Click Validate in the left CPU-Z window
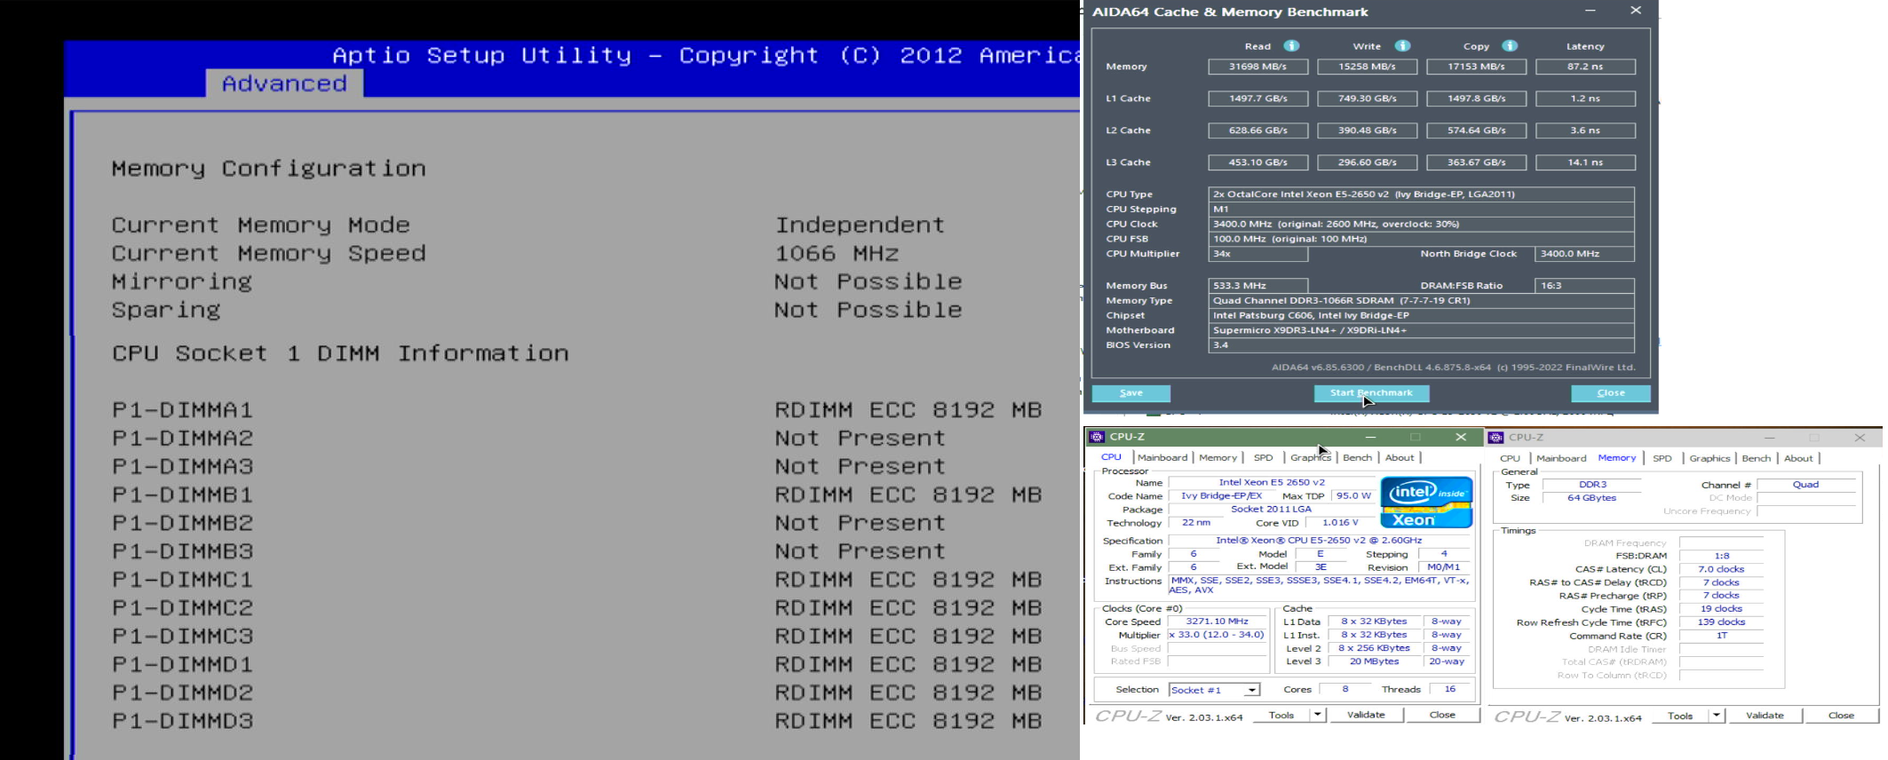This screenshot has width=1888, height=760. click(x=1366, y=715)
